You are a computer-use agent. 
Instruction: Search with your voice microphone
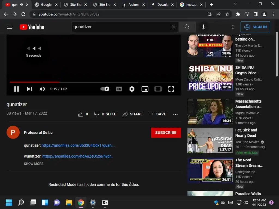point(203,27)
